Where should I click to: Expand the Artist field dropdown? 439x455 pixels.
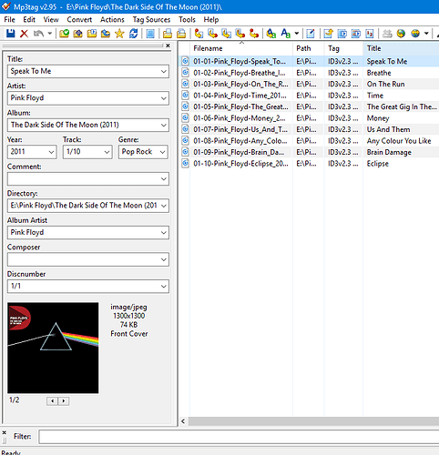[x=164, y=98]
